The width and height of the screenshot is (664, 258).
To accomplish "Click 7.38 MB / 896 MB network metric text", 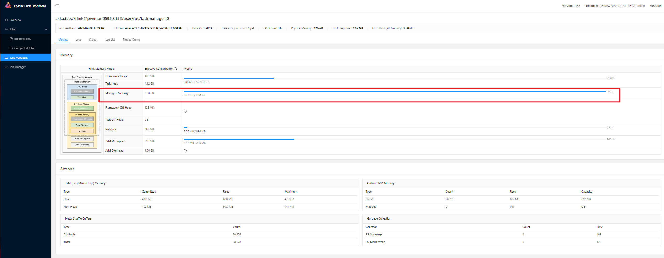I will (x=195, y=132).
